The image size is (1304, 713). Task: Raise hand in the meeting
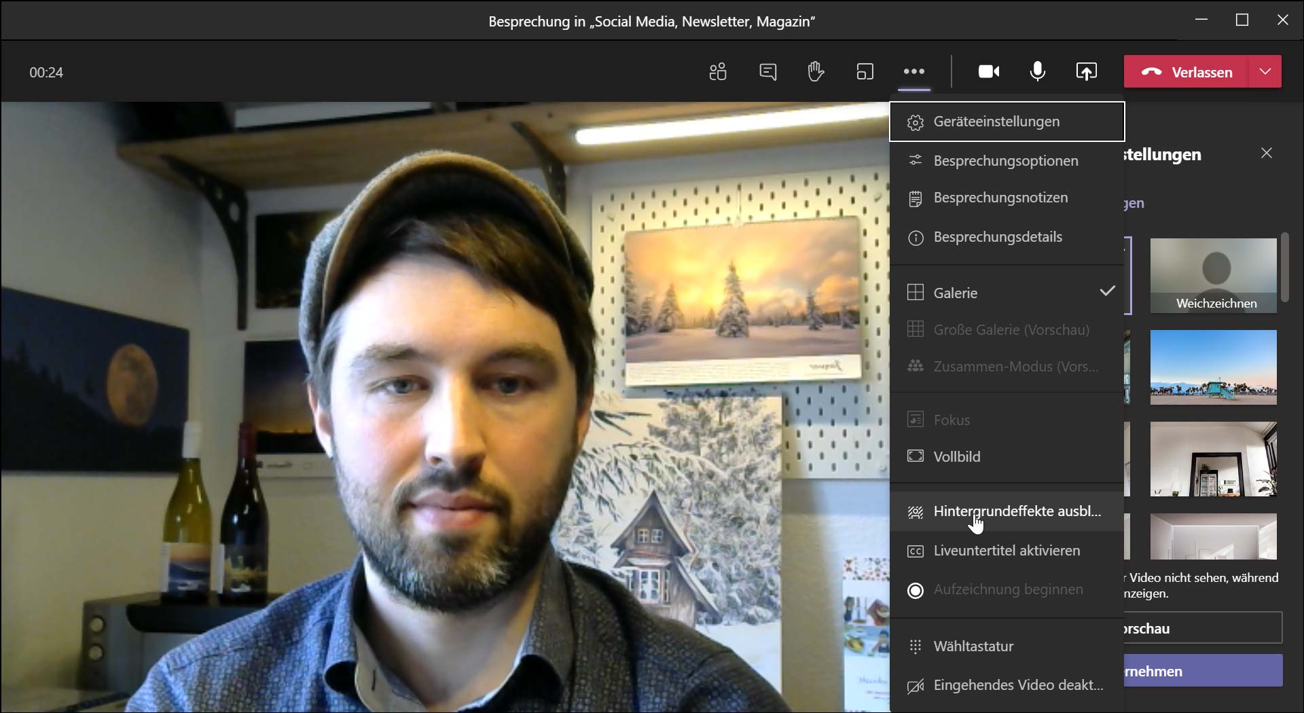[x=816, y=72]
